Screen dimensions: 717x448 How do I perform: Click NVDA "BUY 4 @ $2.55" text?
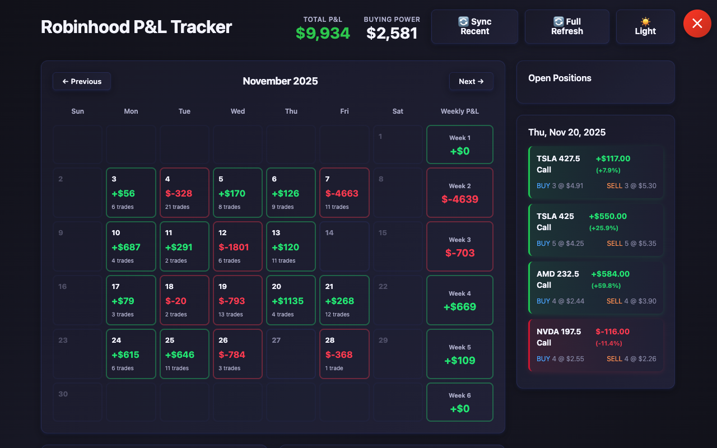point(560,359)
